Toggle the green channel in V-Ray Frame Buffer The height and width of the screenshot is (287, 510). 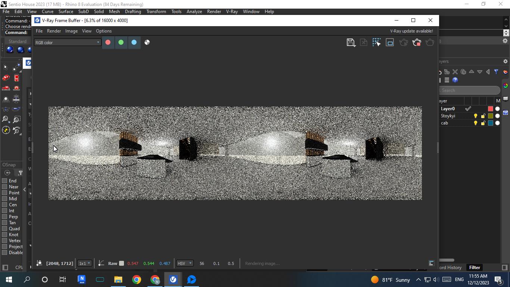point(121,42)
